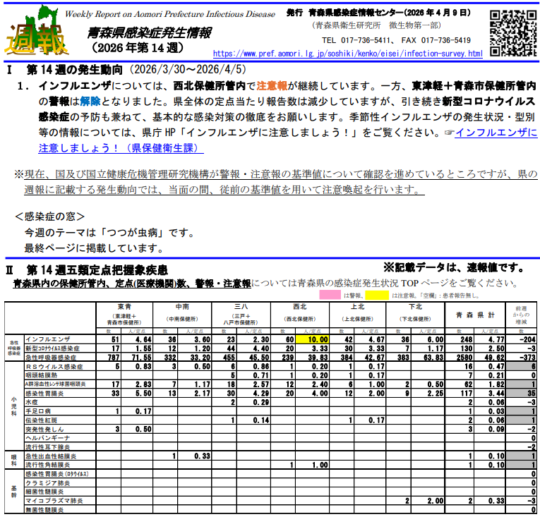Click the pink 警報 legend swatch
The image size is (540, 517).
(331, 294)
